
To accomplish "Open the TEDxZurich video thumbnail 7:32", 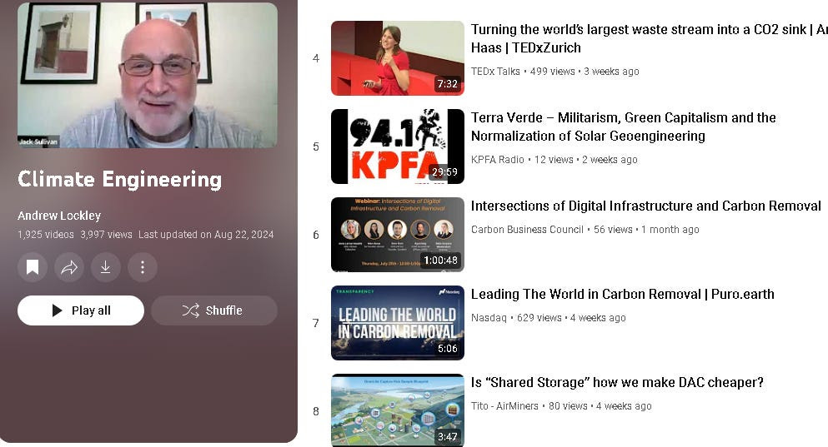I will tap(398, 58).
